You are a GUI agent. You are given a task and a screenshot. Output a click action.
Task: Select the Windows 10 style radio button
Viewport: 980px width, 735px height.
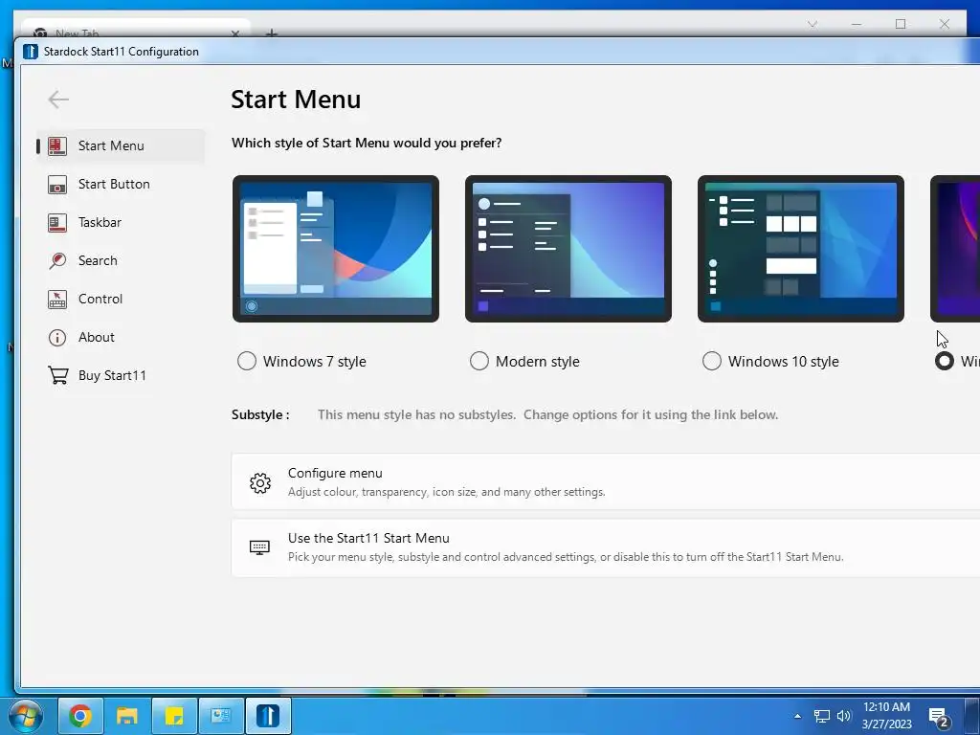pyautogui.click(x=712, y=361)
